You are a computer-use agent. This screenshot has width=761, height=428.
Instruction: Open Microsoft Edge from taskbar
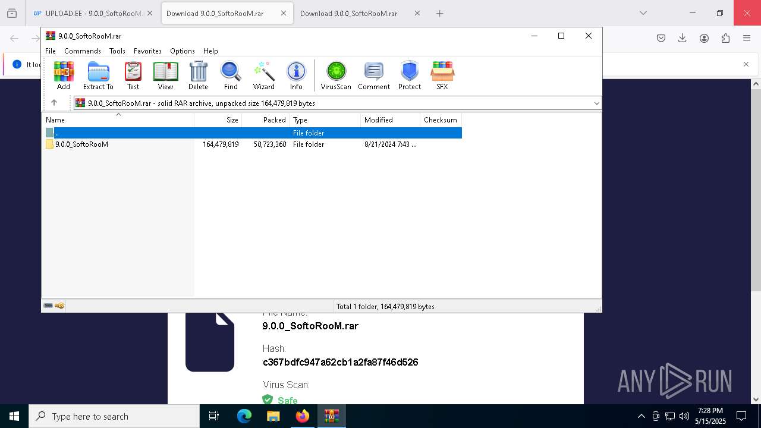244,416
